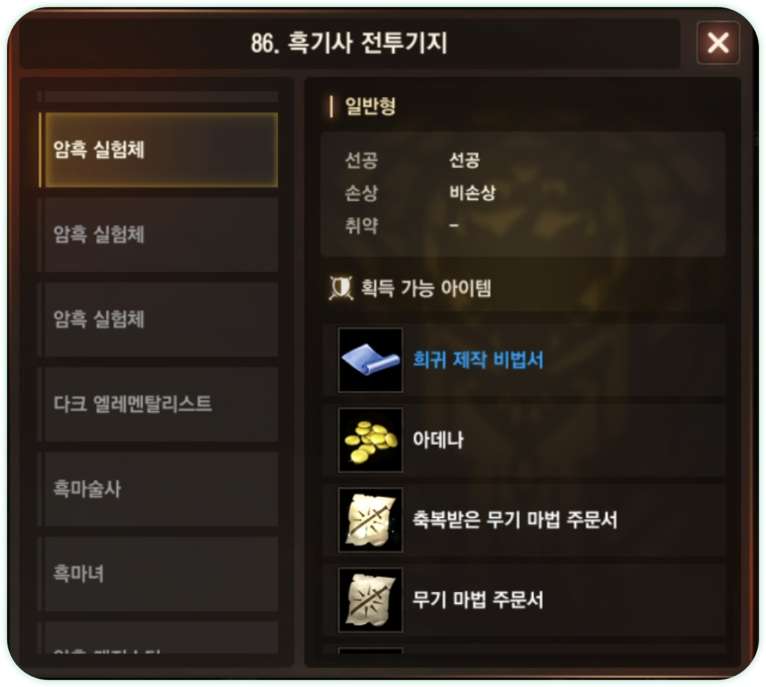Choose 흑마녀 in the monster list

pyautogui.click(x=159, y=573)
